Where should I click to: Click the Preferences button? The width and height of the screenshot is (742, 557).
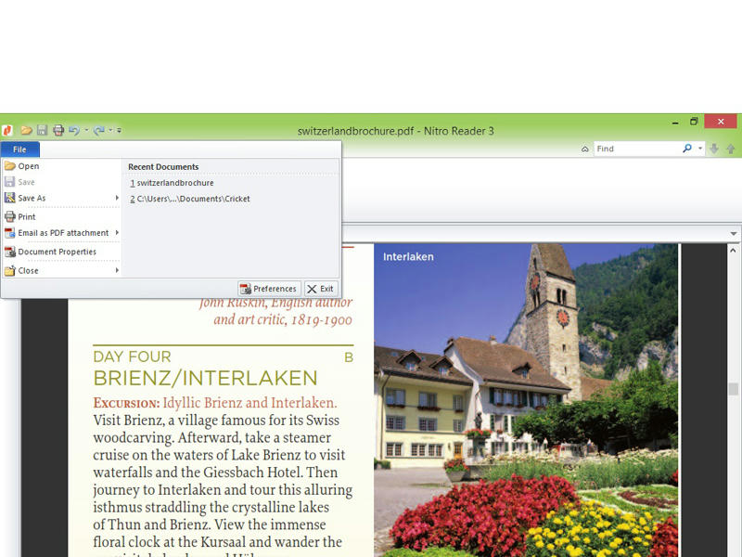(x=269, y=289)
